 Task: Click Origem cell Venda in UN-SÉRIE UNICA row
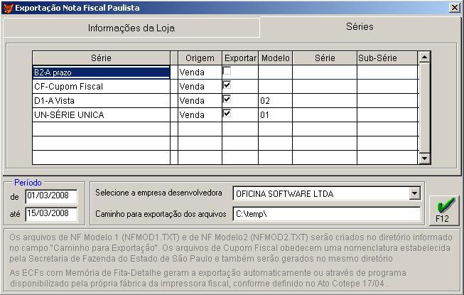tap(200, 115)
